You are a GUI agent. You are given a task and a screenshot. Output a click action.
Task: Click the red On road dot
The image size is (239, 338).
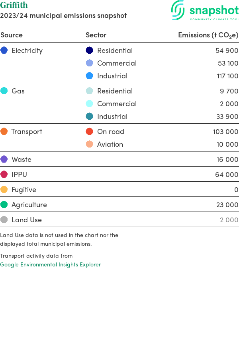(90, 132)
